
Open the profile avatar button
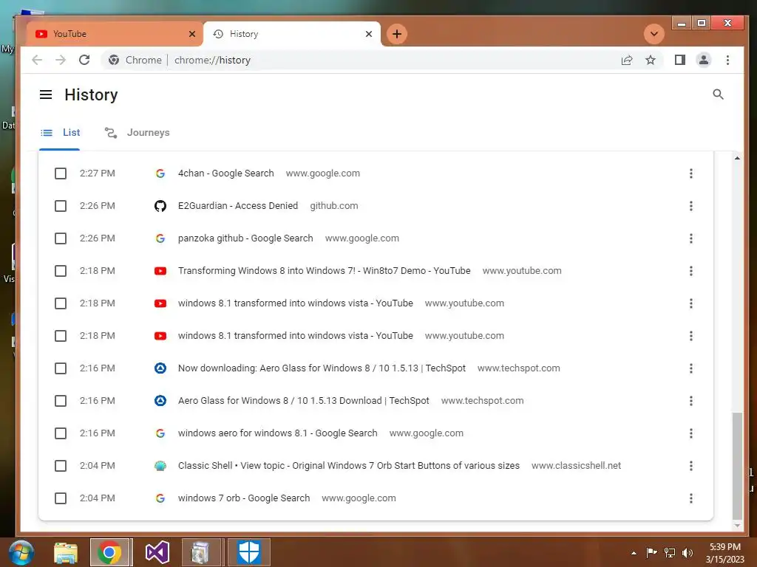click(x=704, y=60)
